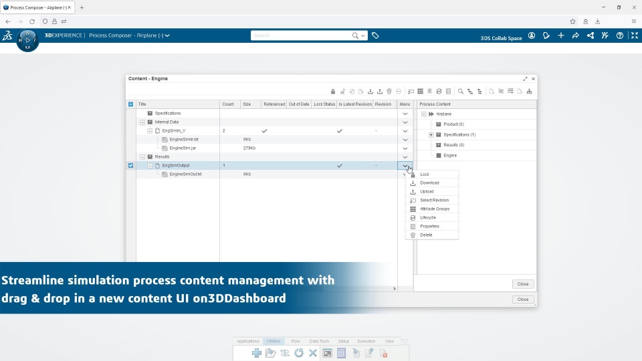This screenshot has height=361, width=642.
Task: Expand Specifications (1) in Process Content
Action: click(431, 134)
